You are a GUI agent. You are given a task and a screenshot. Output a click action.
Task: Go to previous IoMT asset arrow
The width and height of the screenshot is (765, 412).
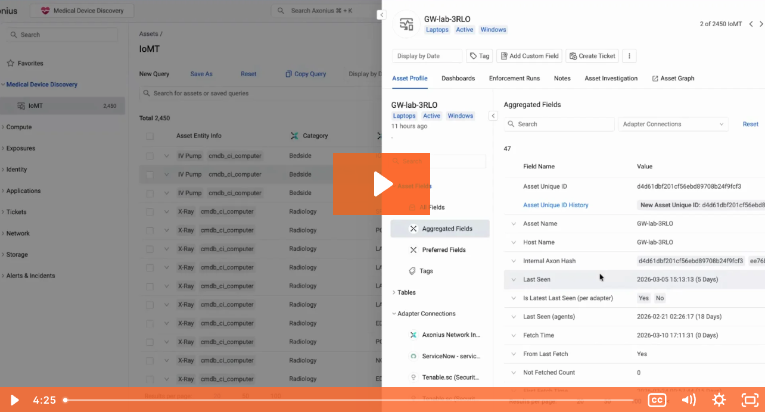(751, 24)
